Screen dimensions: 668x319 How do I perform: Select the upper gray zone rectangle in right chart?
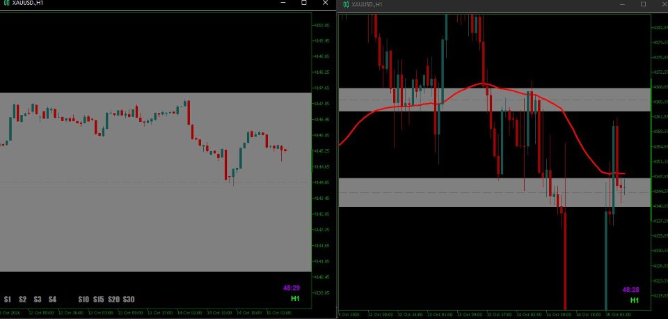495,100
